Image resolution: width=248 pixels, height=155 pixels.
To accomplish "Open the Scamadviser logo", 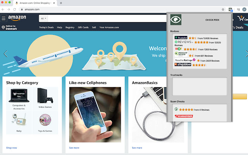I will tap(184, 116).
